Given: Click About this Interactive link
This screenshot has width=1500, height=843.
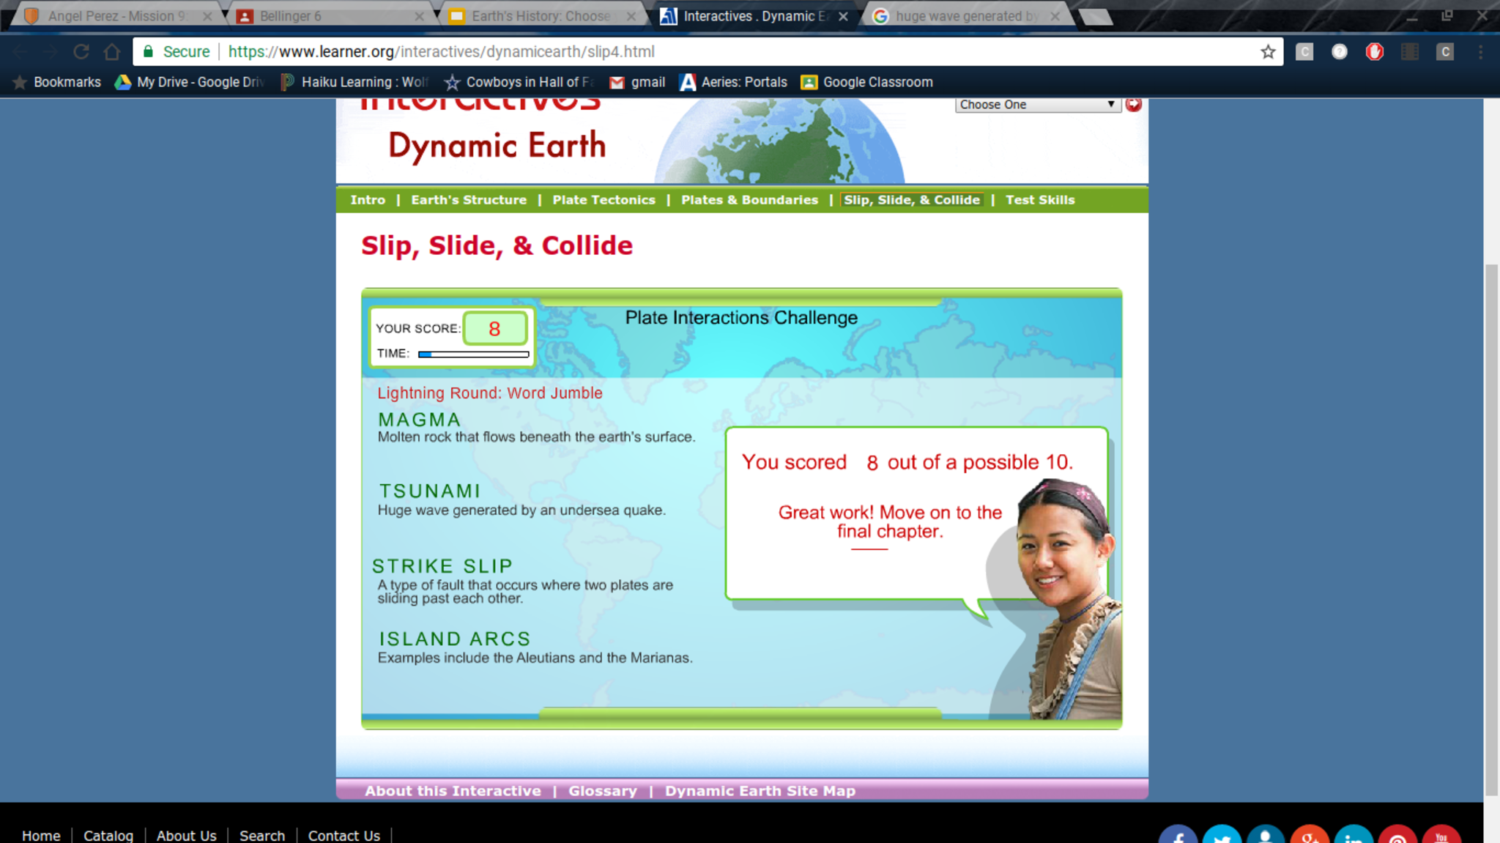Looking at the screenshot, I should pos(453,791).
